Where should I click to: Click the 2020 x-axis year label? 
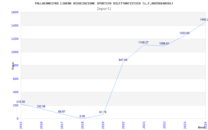pyautogui.click(x=123, y=125)
